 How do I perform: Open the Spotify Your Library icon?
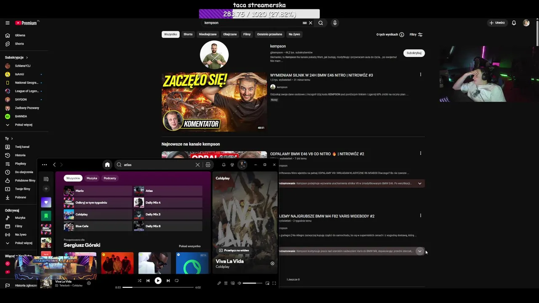[46, 179]
